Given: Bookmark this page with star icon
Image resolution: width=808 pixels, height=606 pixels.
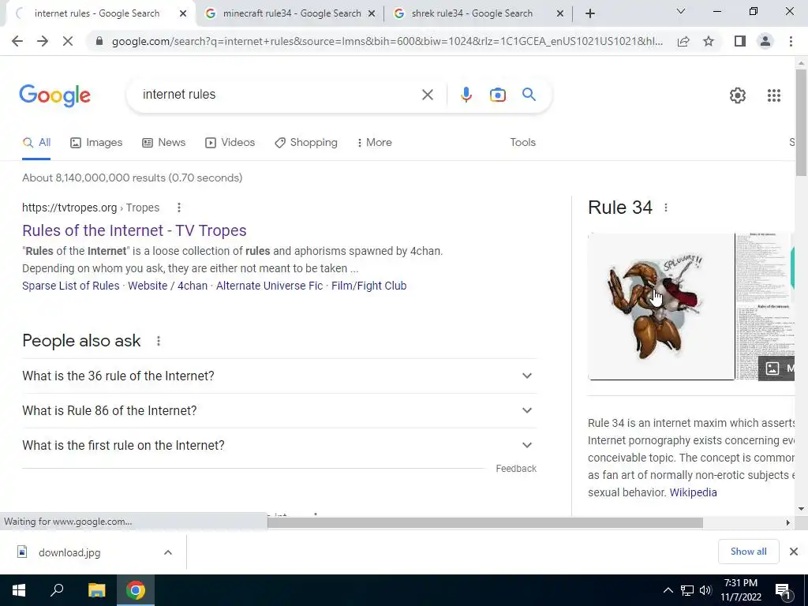Looking at the screenshot, I should 709,41.
